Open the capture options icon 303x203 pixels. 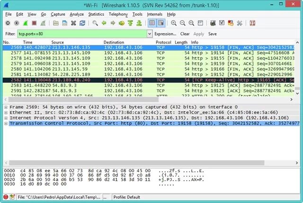point(17,23)
